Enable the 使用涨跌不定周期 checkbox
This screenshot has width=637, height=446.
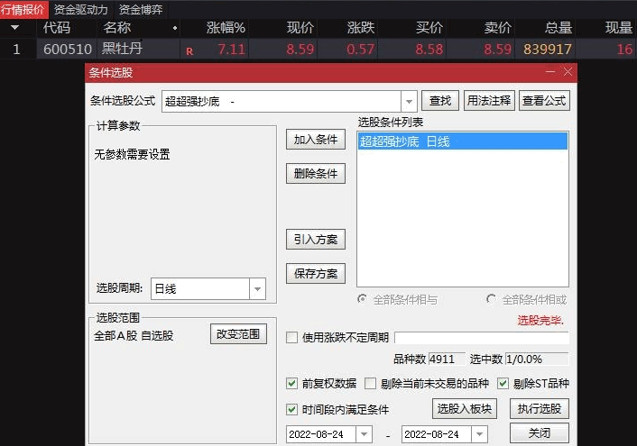pyautogui.click(x=291, y=337)
